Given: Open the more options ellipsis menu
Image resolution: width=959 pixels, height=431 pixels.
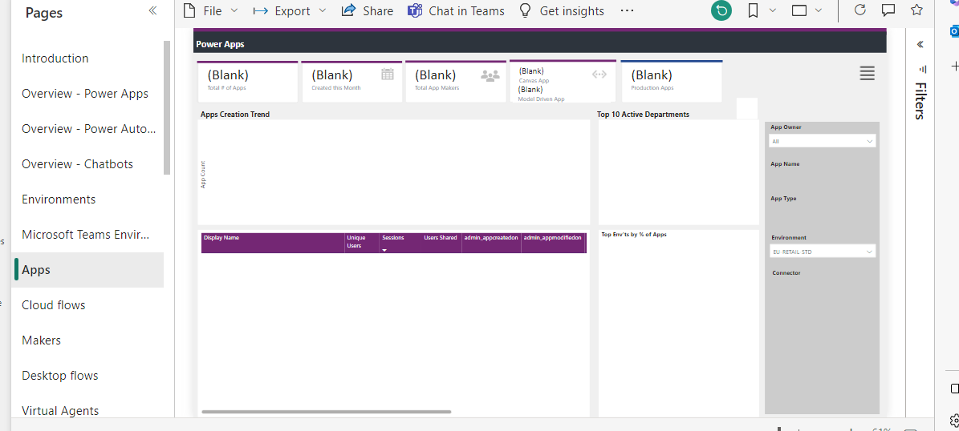Looking at the screenshot, I should (x=627, y=11).
